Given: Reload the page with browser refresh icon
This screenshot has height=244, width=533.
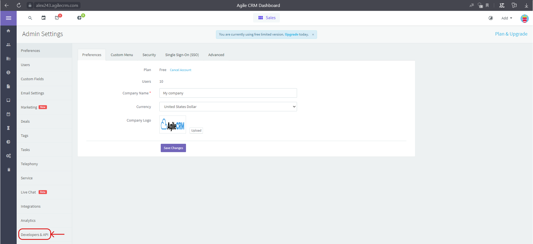Looking at the screenshot, I should (x=19, y=5).
